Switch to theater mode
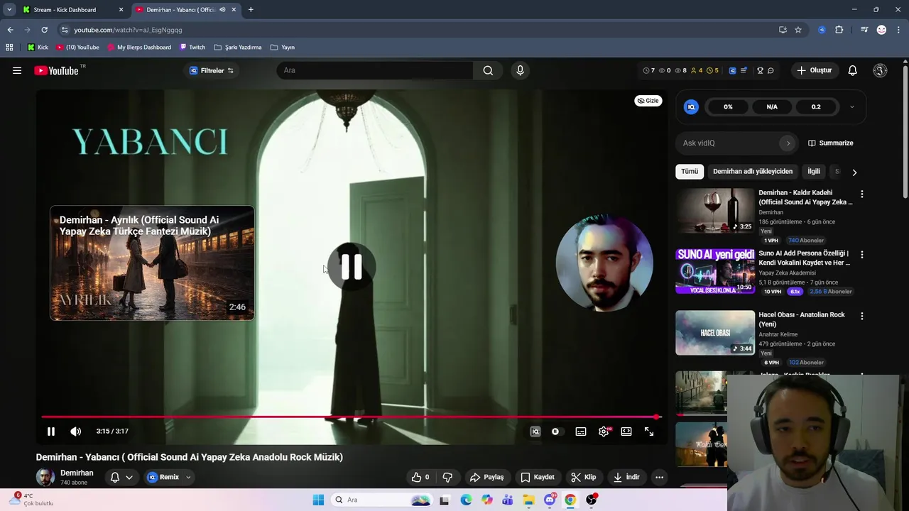The height and width of the screenshot is (511, 909). (626, 432)
